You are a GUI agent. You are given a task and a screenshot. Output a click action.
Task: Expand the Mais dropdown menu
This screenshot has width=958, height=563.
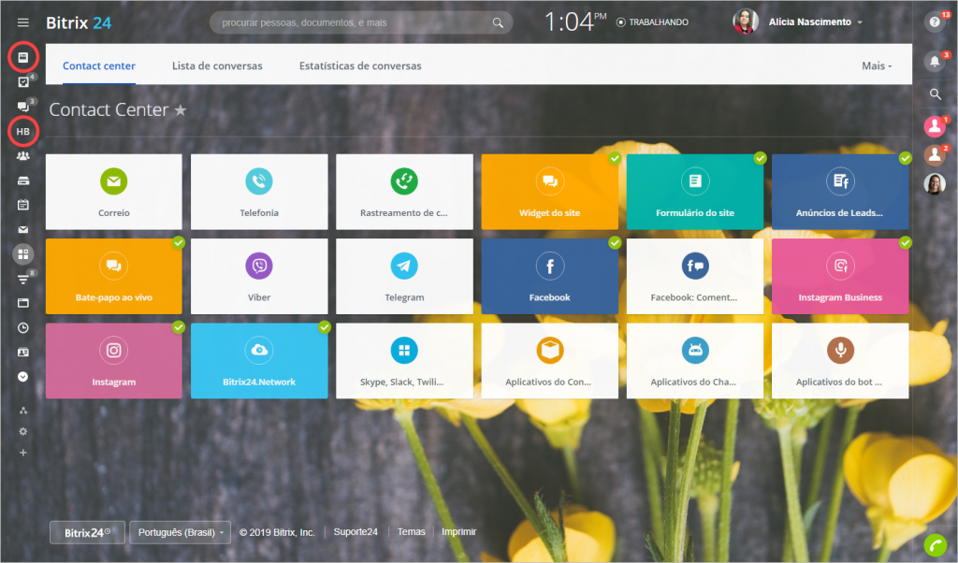(876, 66)
